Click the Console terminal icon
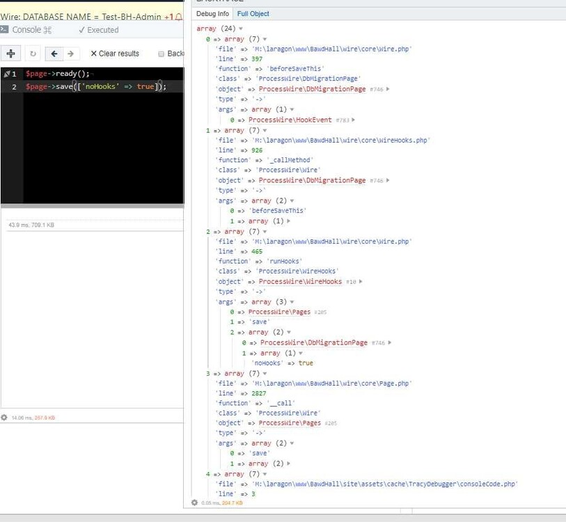The height and width of the screenshot is (522, 566). coord(5,30)
